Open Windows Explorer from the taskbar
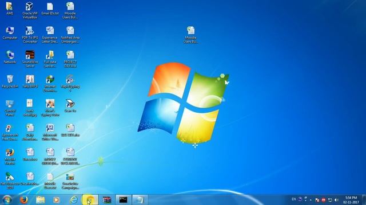 tap(40, 200)
